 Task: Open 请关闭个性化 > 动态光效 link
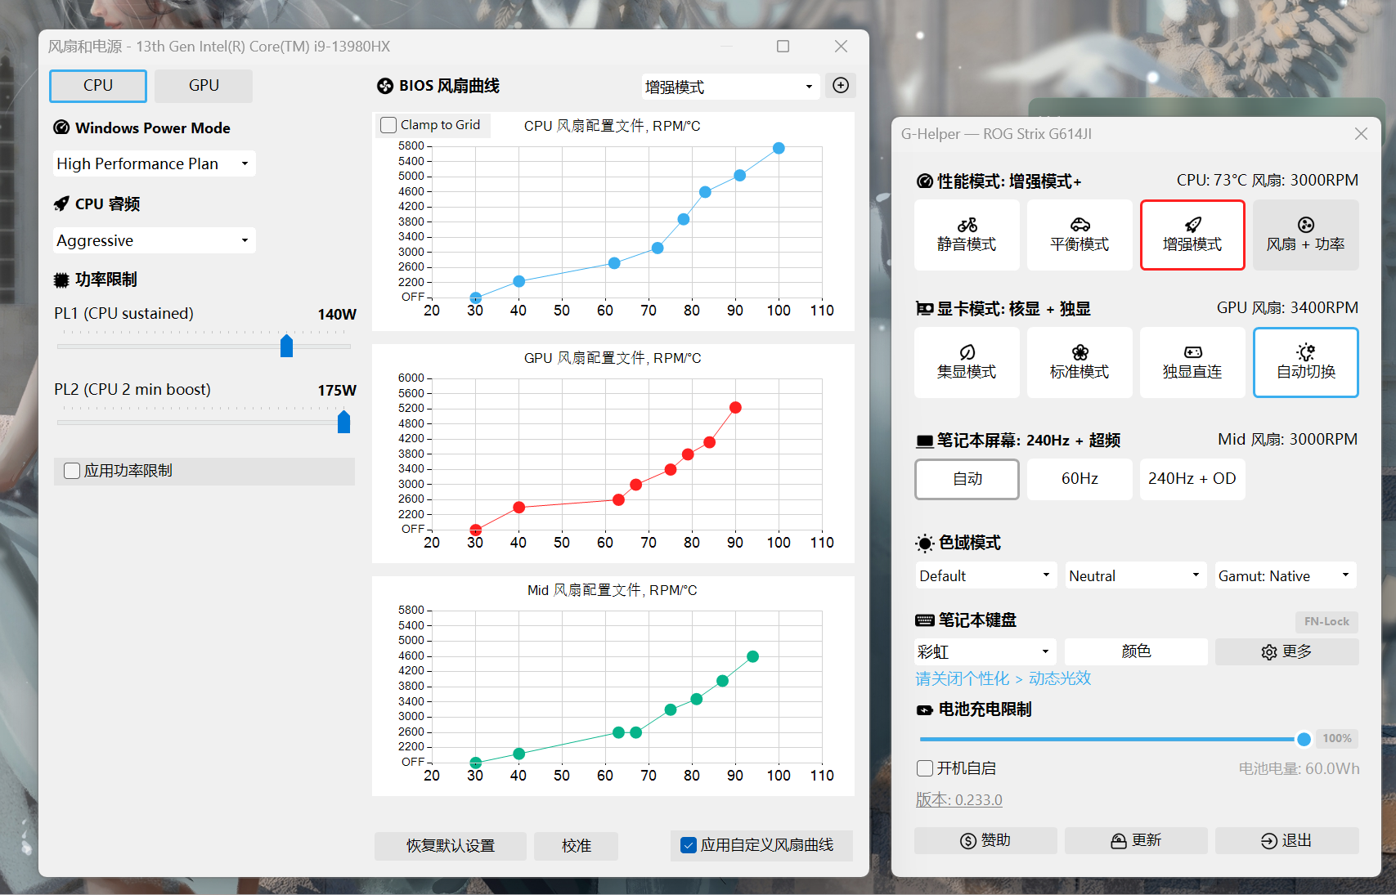point(1003,678)
